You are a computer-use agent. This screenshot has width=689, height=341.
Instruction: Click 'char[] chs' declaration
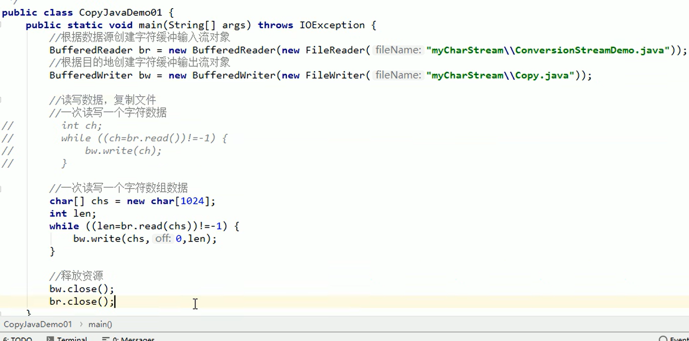click(x=79, y=201)
